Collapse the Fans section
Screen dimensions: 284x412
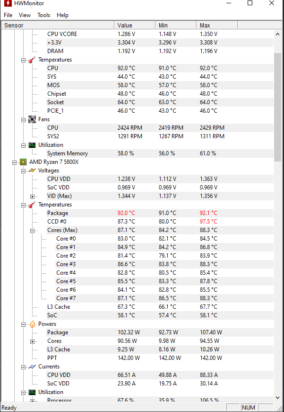[x=23, y=120]
